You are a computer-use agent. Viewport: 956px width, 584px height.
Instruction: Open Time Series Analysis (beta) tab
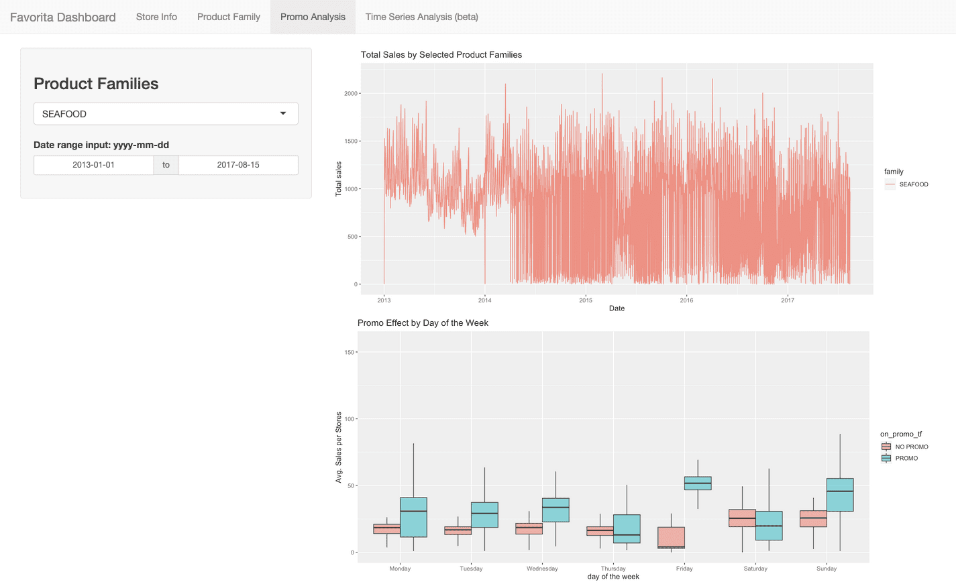[x=421, y=17]
